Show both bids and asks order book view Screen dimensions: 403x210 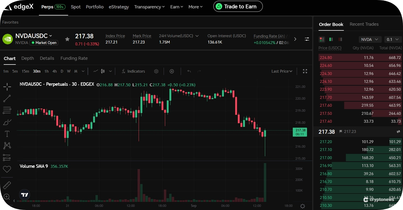click(322, 39)
